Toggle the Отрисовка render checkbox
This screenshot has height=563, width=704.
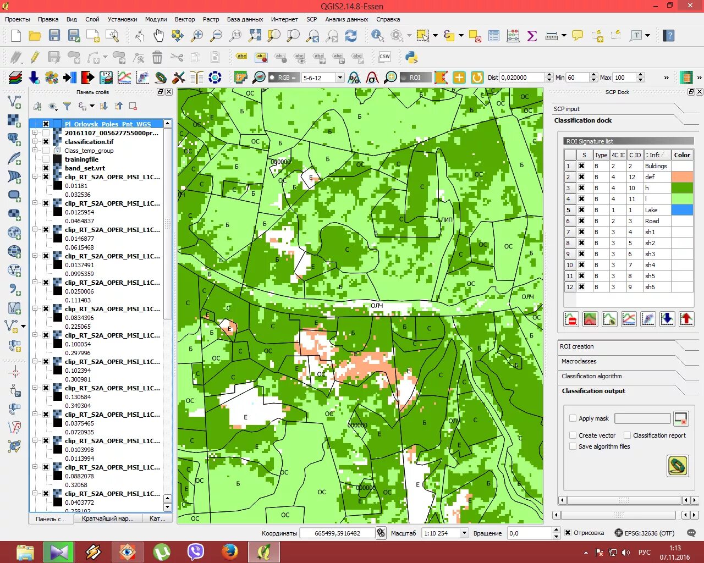[x=568, y=533]
